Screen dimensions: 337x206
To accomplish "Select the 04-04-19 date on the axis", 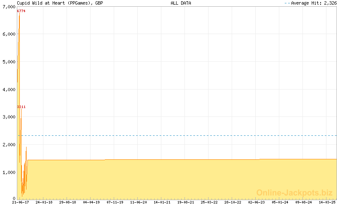I will click(x=91, y=202).
